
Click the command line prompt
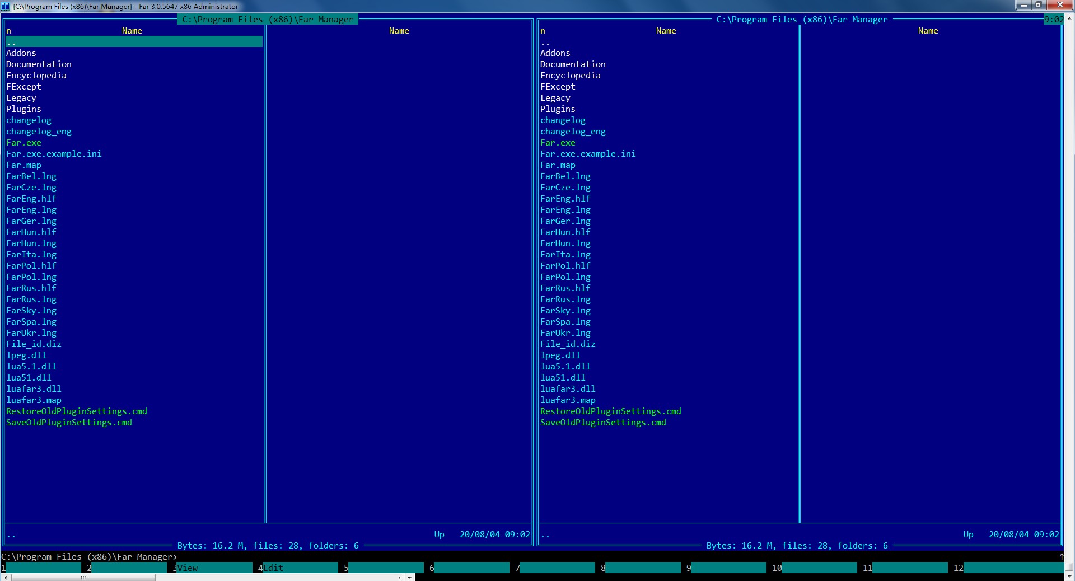tap(89, 557)
